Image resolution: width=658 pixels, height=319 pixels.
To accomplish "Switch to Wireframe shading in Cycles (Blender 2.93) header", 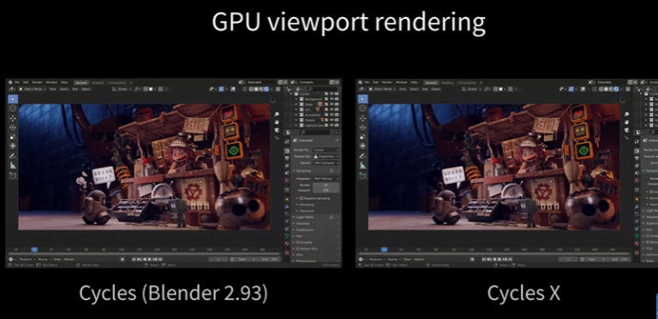I will [x=251, y=89].
